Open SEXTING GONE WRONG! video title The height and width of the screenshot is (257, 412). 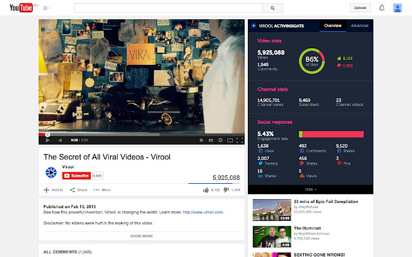[x=319, y=254]
